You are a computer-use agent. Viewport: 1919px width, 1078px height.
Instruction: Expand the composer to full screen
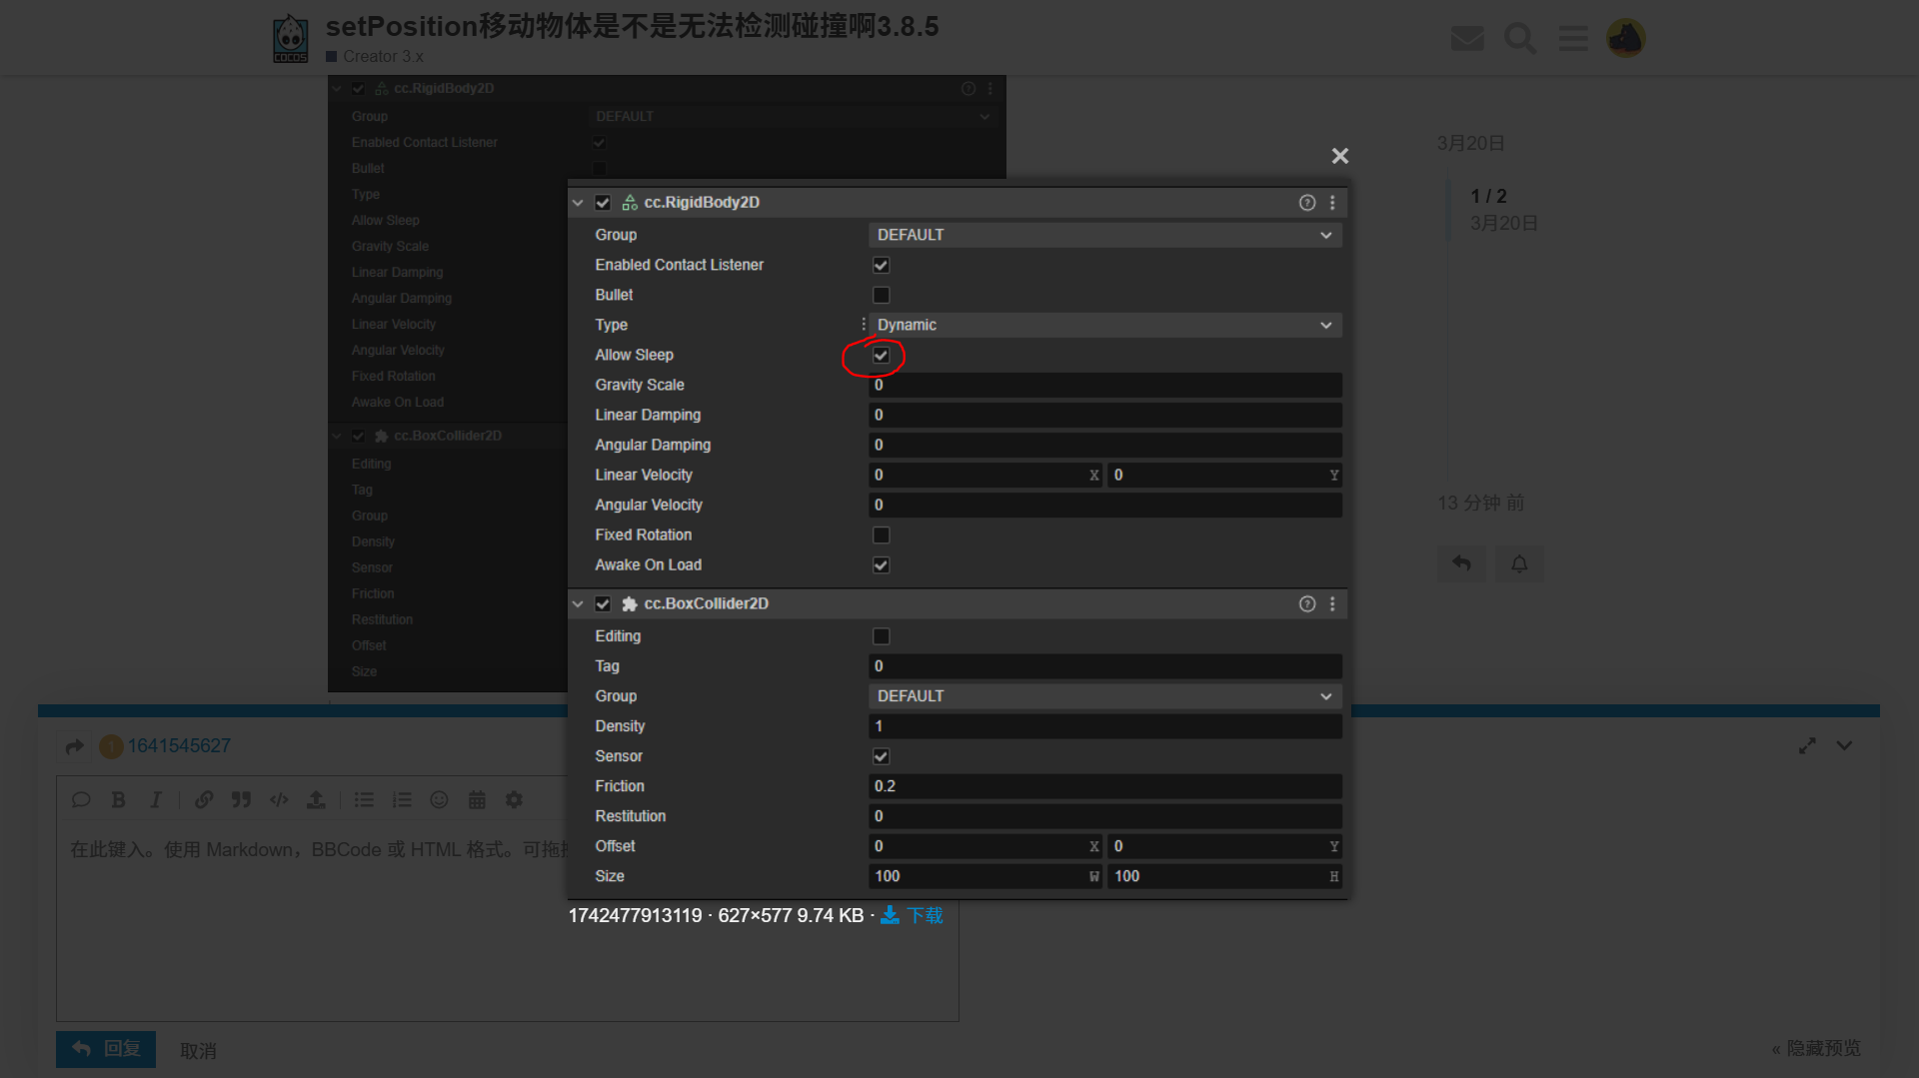tap(1807, 746)
